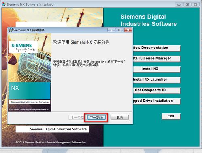
Task: Click Install License Manager in launcher
Action: (x=156, y=59)
